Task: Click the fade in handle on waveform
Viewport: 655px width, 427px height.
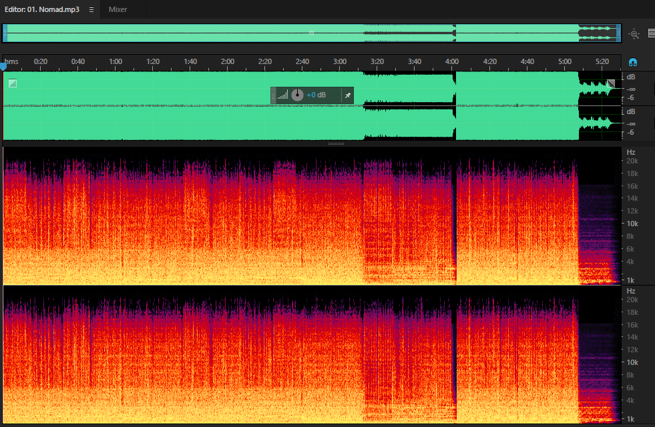Action: coord(13,83)
